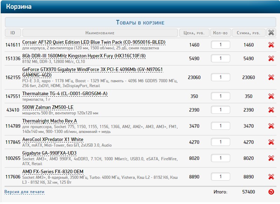Delete Thermalright Macho Rev.A cooler row
Image resolution: width=280 pixels, height=204 pixels.
(x=271, y=126)
